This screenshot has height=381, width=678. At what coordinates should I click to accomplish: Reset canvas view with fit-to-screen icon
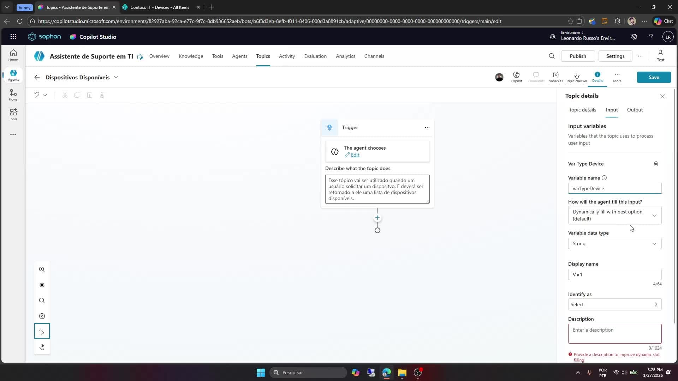[42, 285]
